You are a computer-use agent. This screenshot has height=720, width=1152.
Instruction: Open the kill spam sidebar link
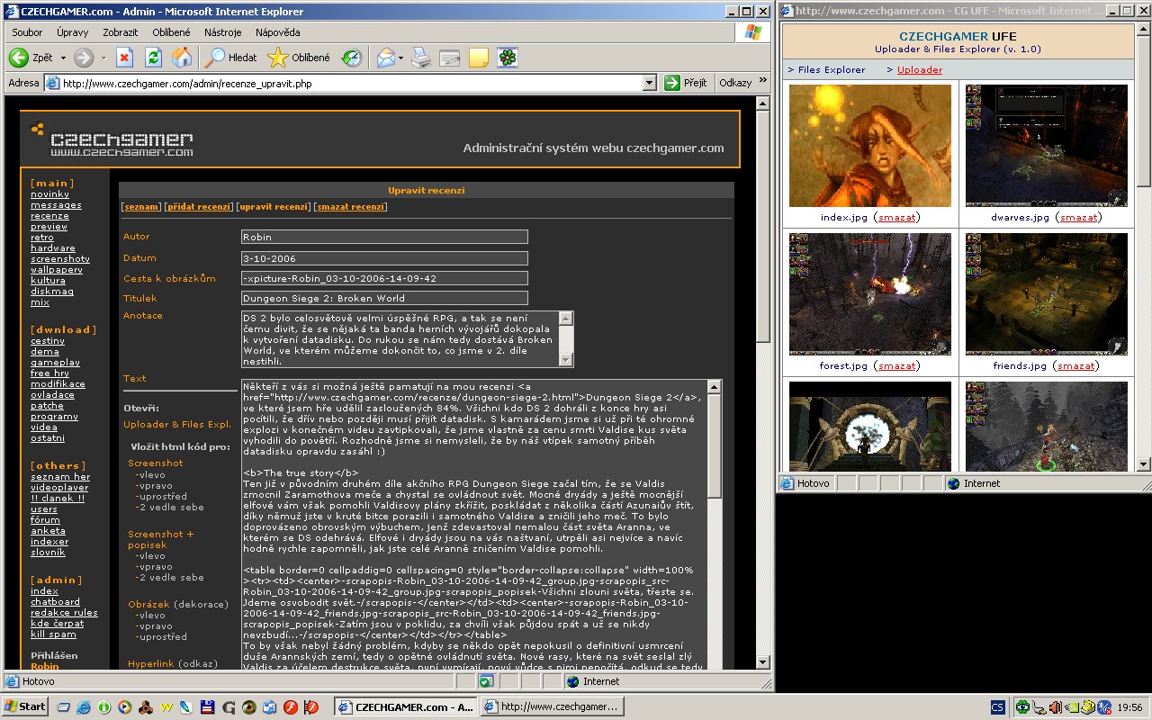[x=54, y=634]
